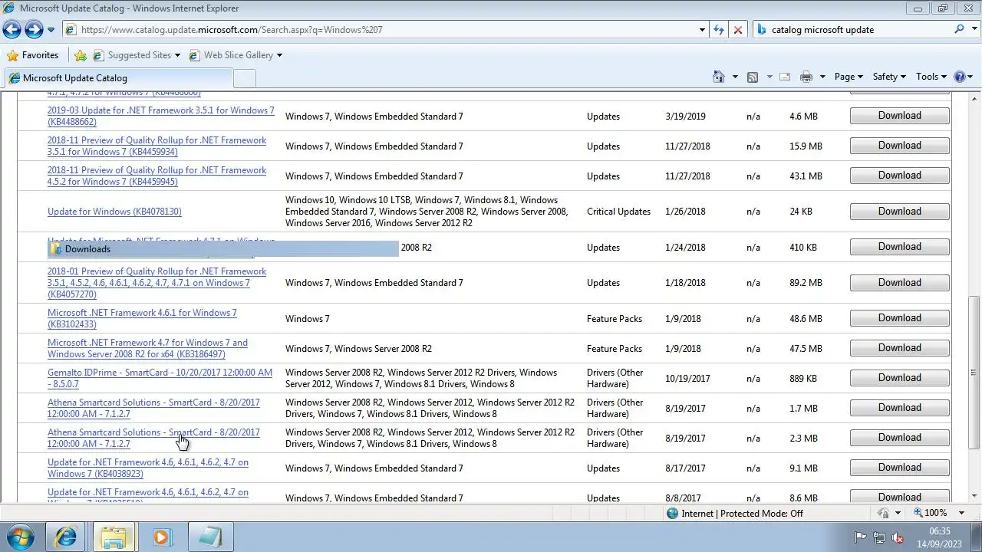
Task: Click the RSS feeds icon
Action: coord(753,77)
